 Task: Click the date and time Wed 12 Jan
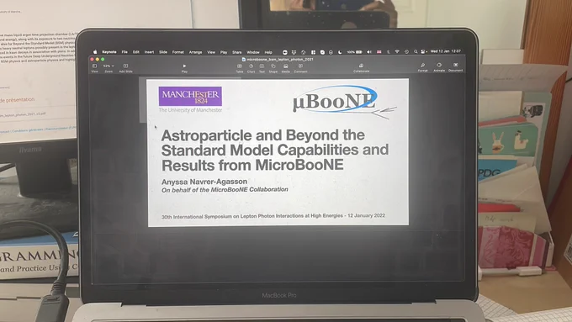click(446, 51)
